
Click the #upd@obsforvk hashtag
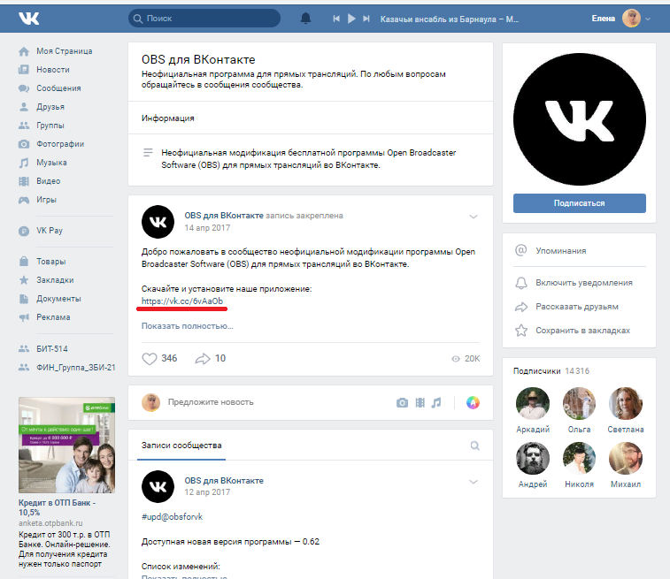click(172, 517)
